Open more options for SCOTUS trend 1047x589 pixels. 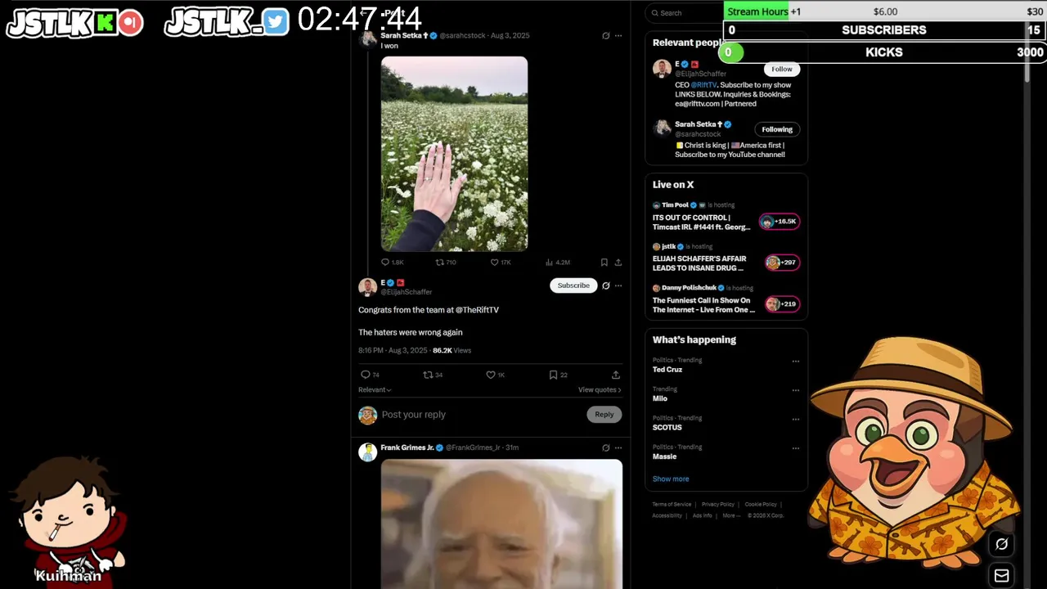point(795,420)
